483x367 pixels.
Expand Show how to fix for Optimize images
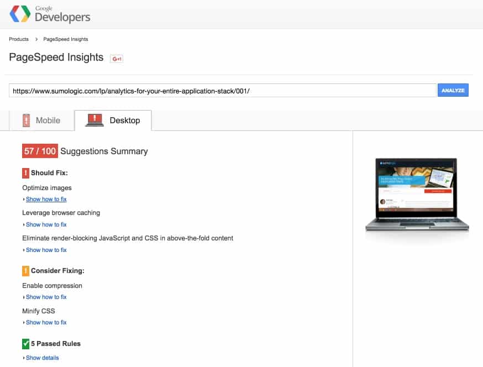pyautogui.click(x=46, y=200)
